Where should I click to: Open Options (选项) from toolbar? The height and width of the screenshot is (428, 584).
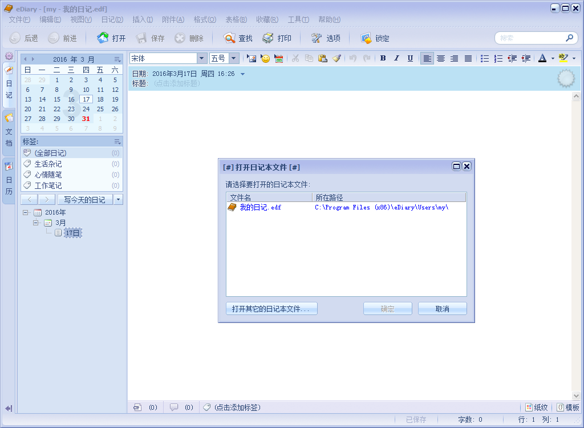tap(326, 38)
